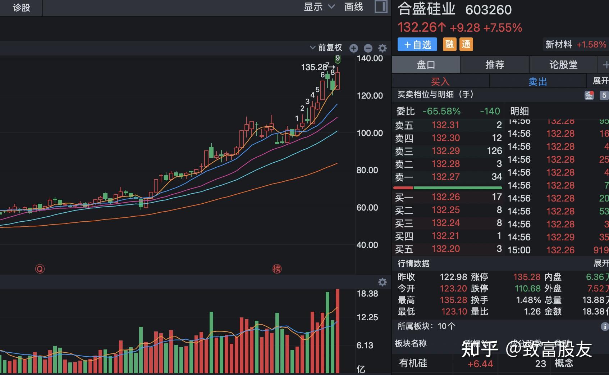Click stock code 603260
The width and height of the screenshot is (609, 375).
tap(488, 10)
